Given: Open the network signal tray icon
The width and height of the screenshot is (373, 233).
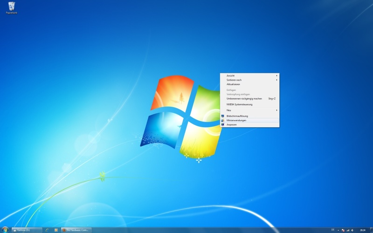Looking at the screenshot, I should (x=348, y=230).
